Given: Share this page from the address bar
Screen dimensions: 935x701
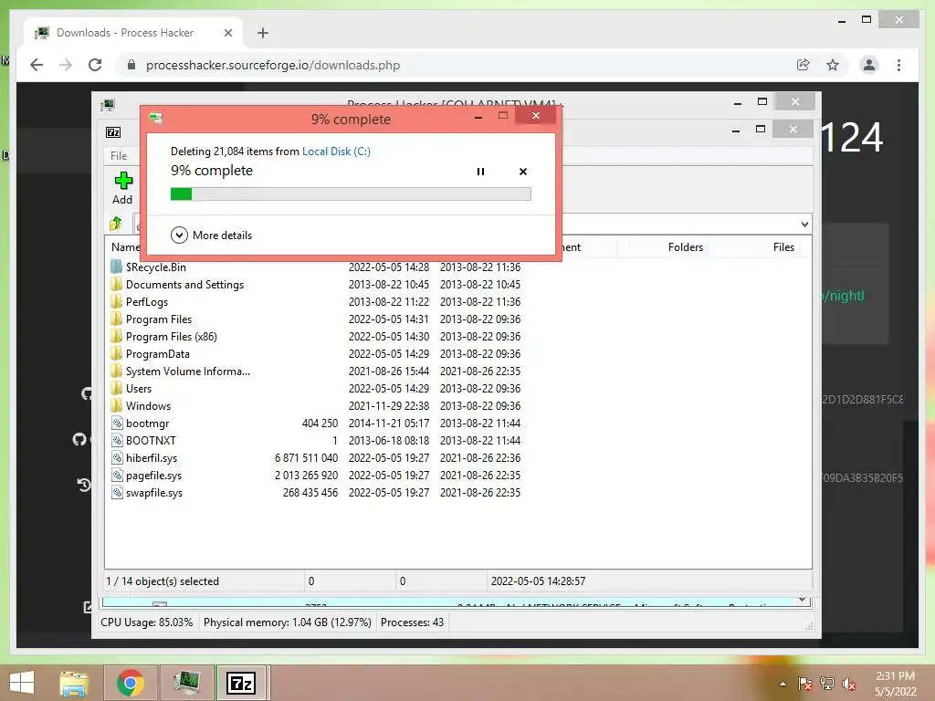Looking at the screenshot, I should click(x=804, y=65).
